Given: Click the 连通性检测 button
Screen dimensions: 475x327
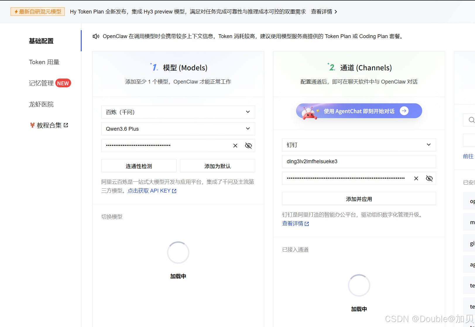Looking at the screenshot, I should coord(139,166).
